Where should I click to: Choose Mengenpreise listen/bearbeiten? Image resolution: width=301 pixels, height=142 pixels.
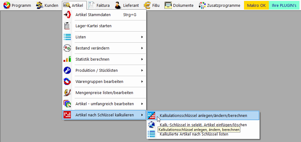coord(104,93)
